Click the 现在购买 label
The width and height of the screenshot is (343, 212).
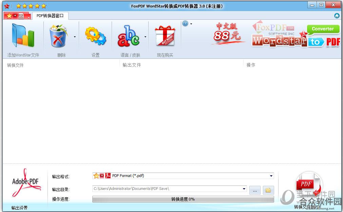pos(165,55)
